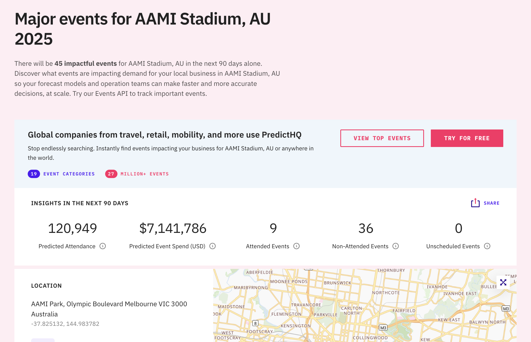Click info icon beside Non-Attended Events
Image resolution: width=531 pixels, height=342 pixels.
point(396,246)
